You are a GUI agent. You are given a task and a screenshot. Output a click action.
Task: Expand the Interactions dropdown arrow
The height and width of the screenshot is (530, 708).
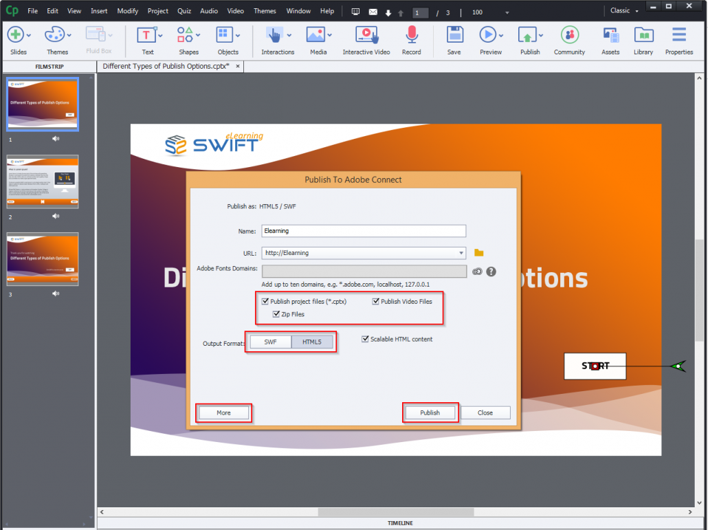click(x=289, y=35)
